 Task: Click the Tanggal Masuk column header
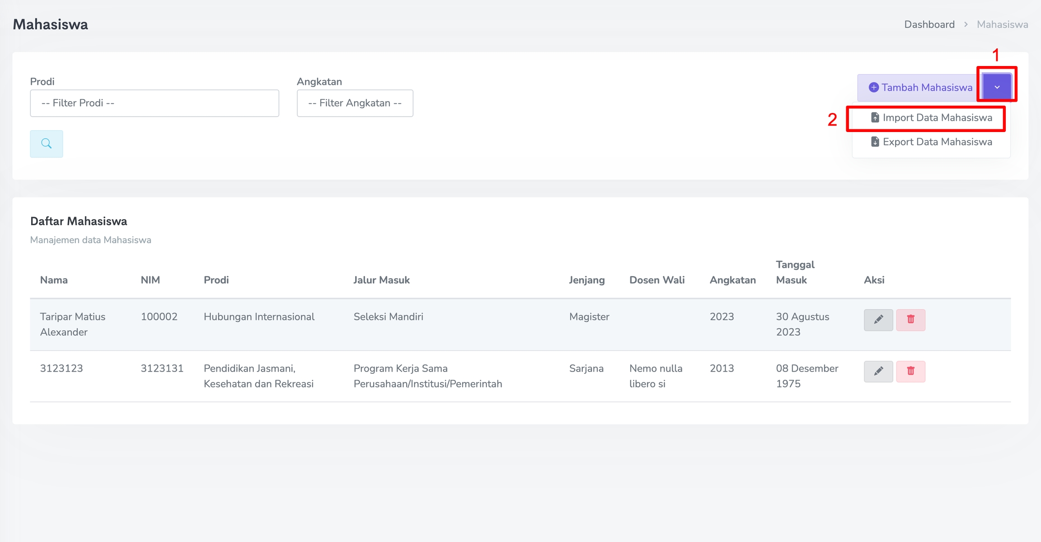(795, 272)
